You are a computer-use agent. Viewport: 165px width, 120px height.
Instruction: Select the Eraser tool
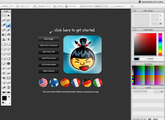pos(4,30)
